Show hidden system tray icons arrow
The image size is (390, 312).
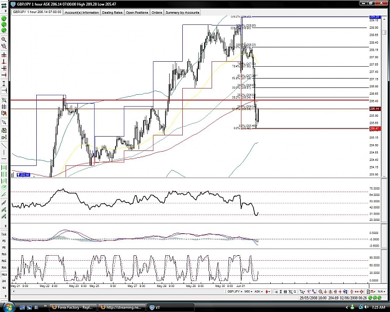tap(347, 307)
